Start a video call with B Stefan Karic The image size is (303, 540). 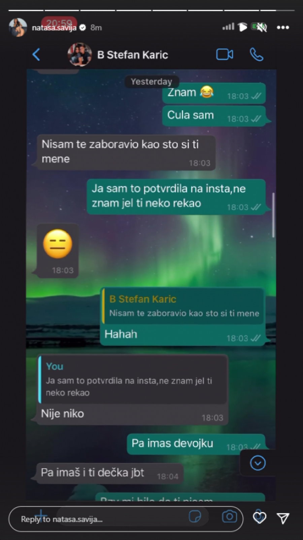(x=225, y=55)
